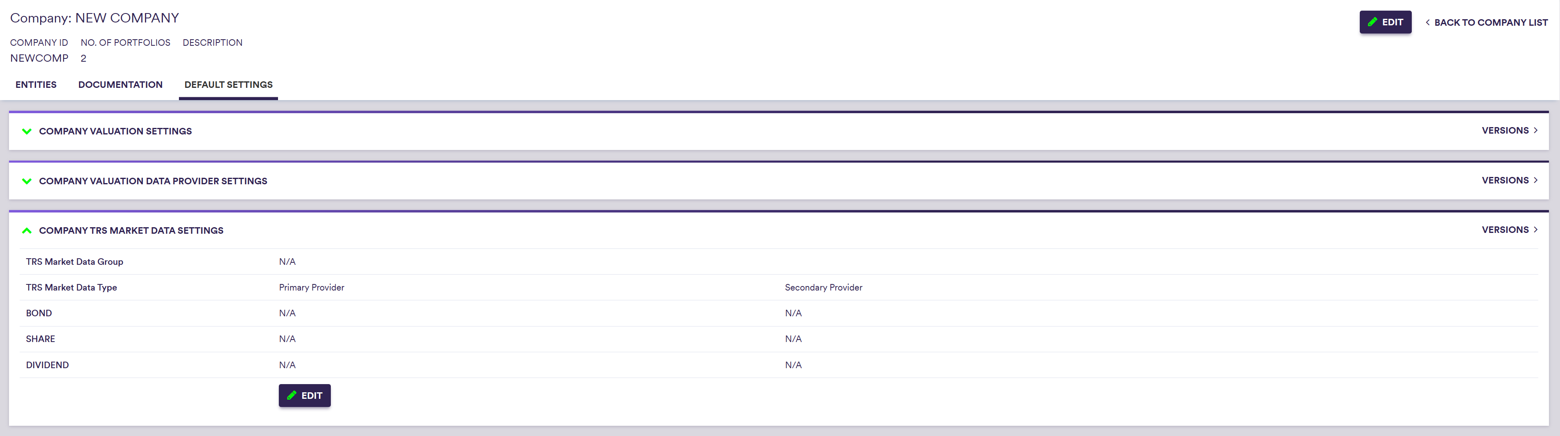This screenshot has width=1560, height=436.
Task: Click the Company Valuation Settings header title
Action: click(x=115, y=131)
